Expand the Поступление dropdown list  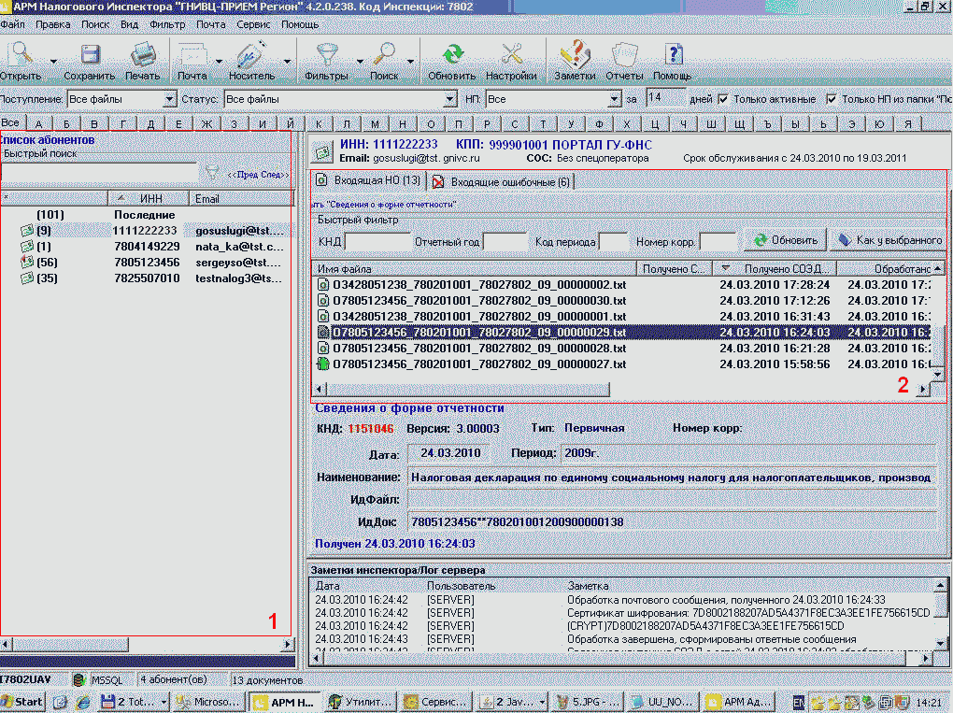[169, 99]
